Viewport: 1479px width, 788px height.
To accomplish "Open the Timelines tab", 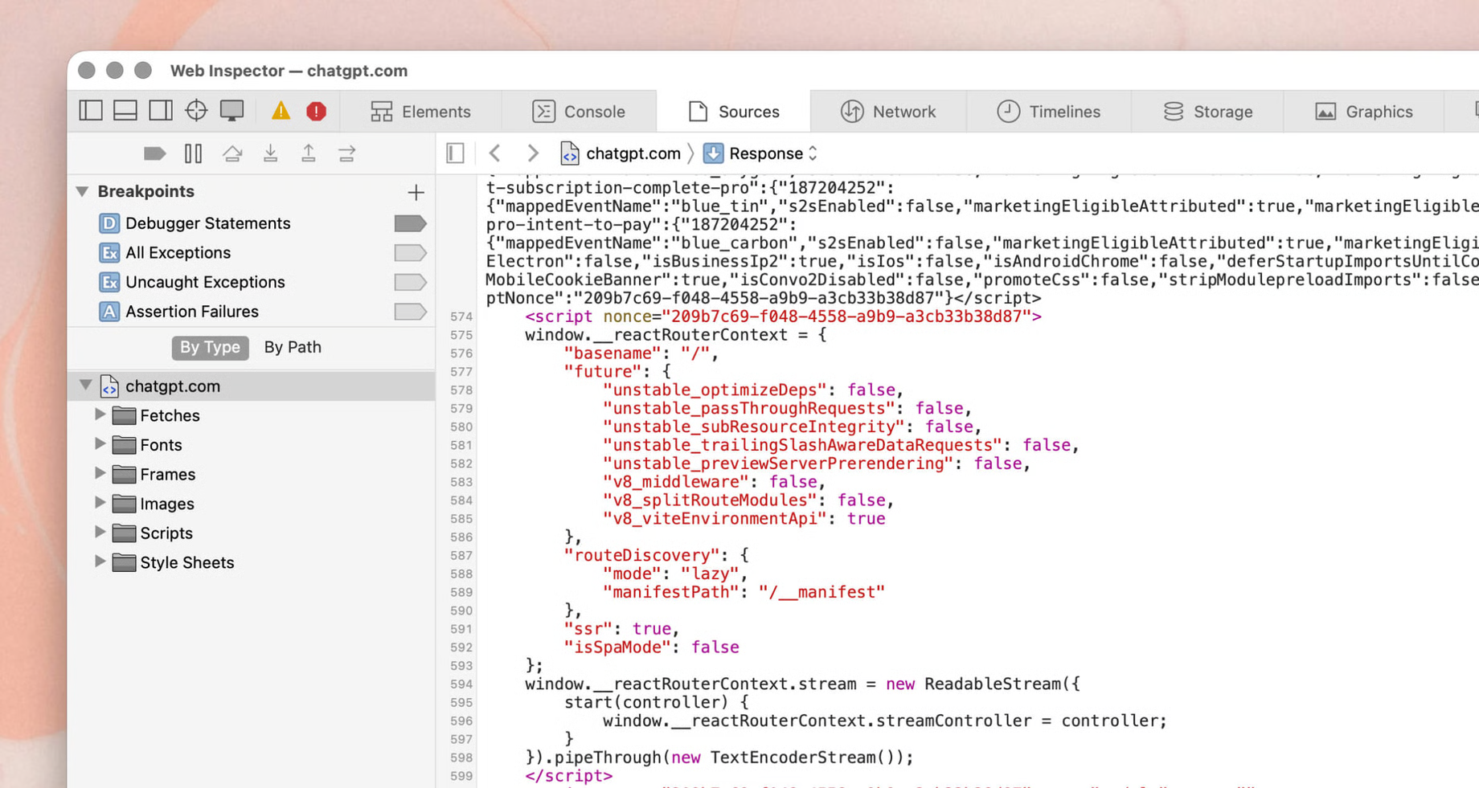I will [x=1049, y=112].
